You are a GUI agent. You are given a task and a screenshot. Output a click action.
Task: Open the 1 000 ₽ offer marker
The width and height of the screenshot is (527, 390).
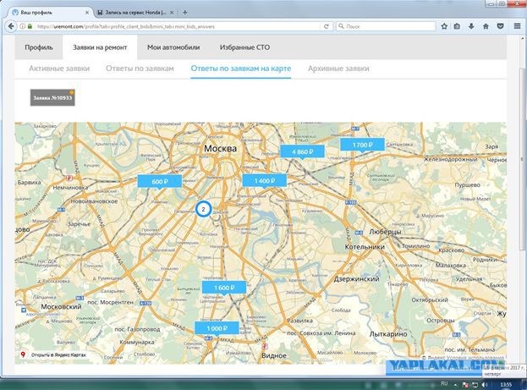click(x=217, y=328)
